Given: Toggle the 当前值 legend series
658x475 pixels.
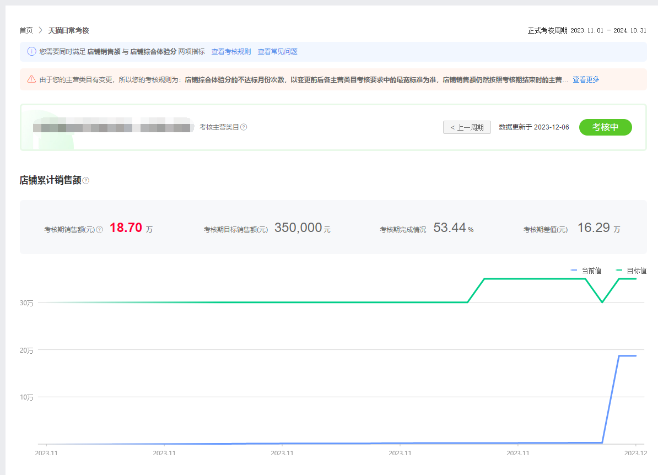Looking at the screenshot, I should [x=586, y=271].
